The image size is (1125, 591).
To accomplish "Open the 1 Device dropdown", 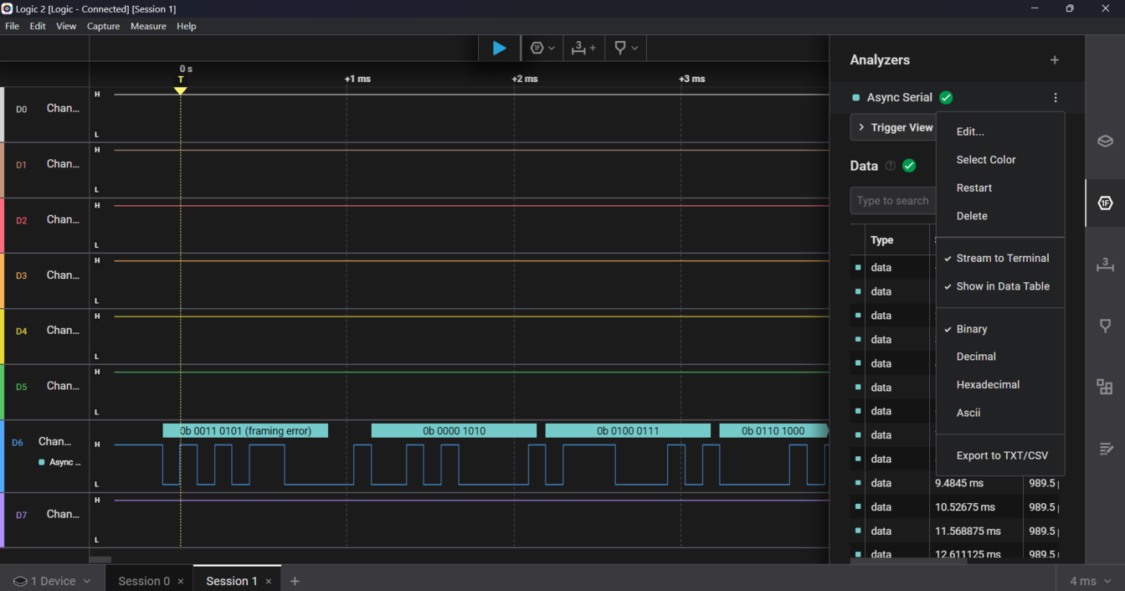I will [52, 581].
